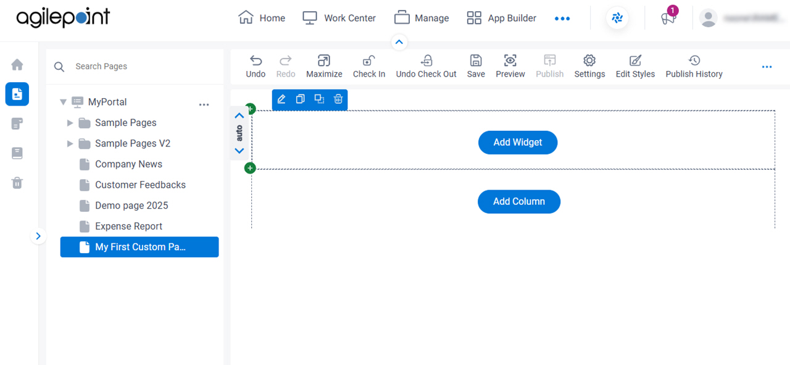Click the Add Column button
The height and width of the screenshot is (365, 790).
(519, 201)
